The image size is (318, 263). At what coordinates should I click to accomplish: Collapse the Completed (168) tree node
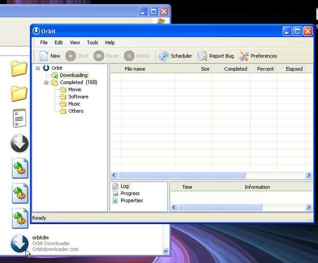[x=46, y=83]
